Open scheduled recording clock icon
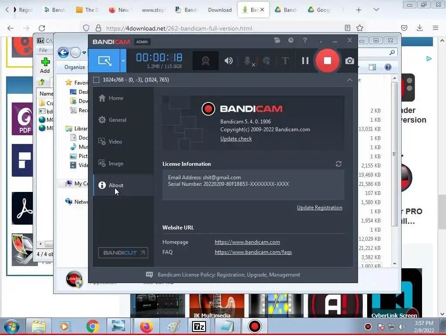The image size is (446, 335). point(291,41)
